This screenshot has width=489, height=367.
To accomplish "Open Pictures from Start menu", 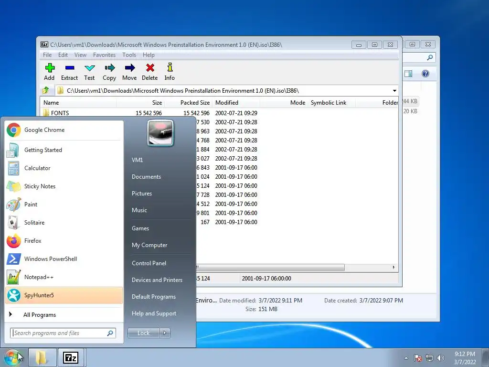I will pyautogui.click(x=141, y=194).
